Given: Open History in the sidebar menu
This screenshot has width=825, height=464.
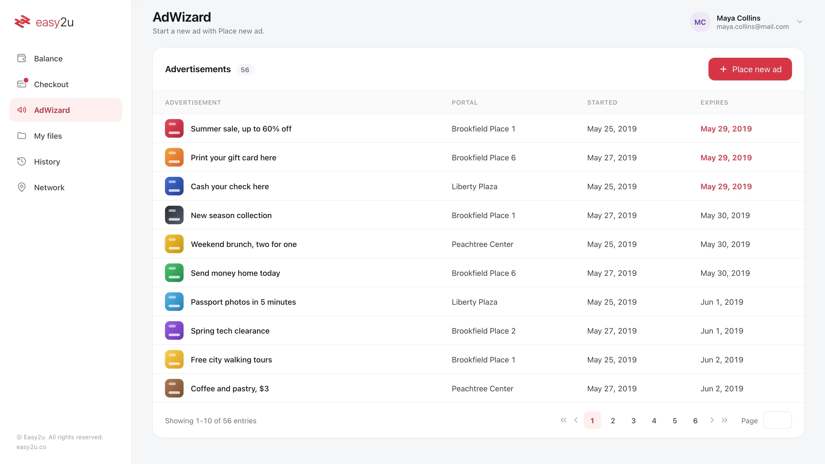Looking at the screenshot, I should pos(66,161).
